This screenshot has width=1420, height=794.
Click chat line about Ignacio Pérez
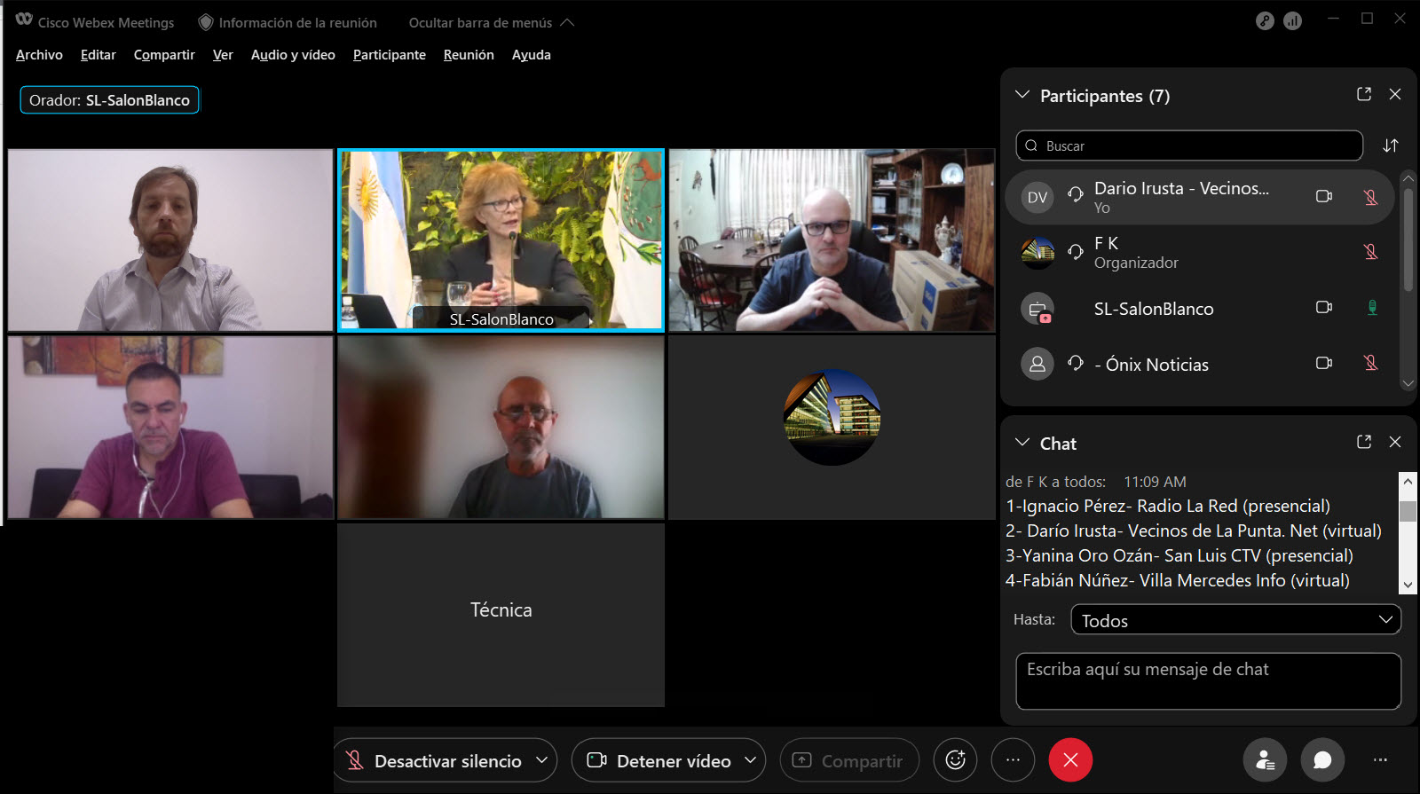pos(1168,506)
